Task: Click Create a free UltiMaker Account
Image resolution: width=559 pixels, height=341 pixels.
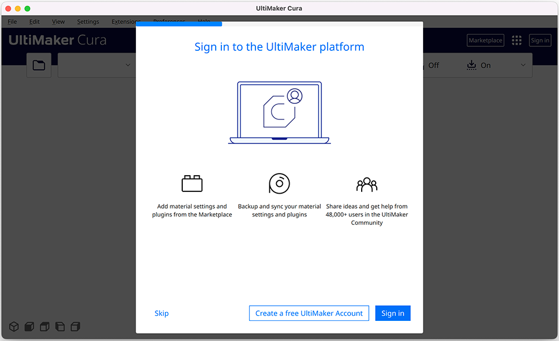Action: pyautogui.click(x=309, y=313)
